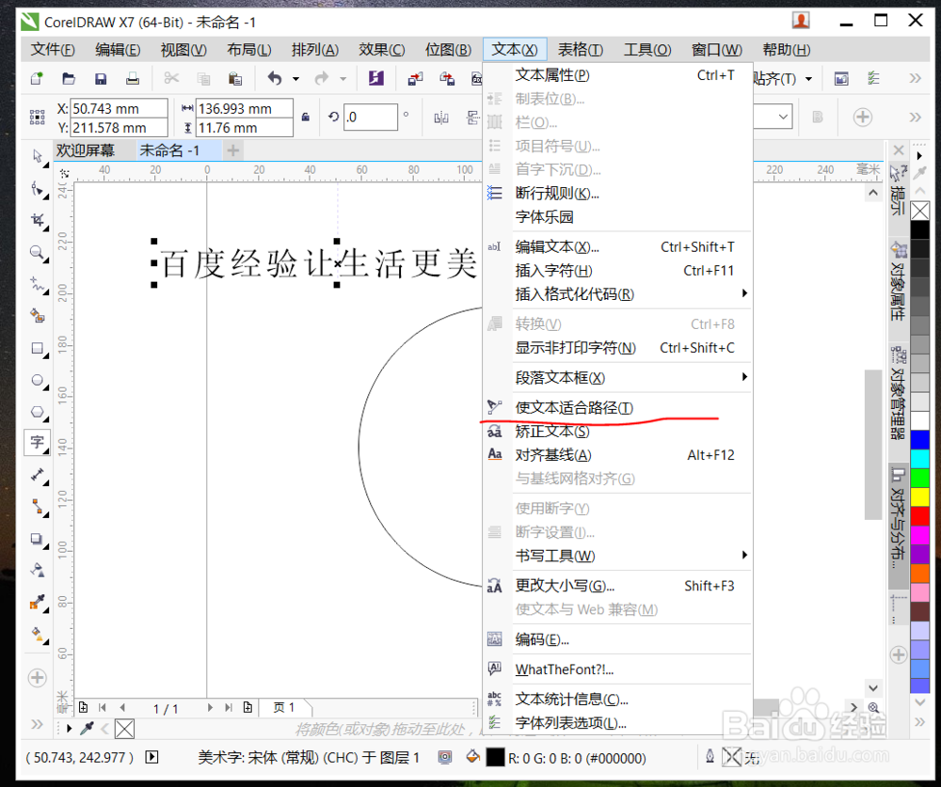Select the Pick tool in toolbox

(38, 157)
